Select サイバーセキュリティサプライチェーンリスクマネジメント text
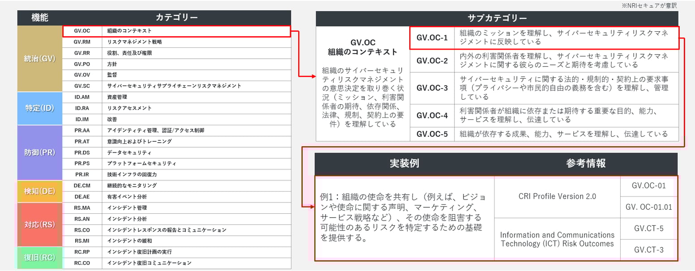The image size is (695, 271). 174,86
